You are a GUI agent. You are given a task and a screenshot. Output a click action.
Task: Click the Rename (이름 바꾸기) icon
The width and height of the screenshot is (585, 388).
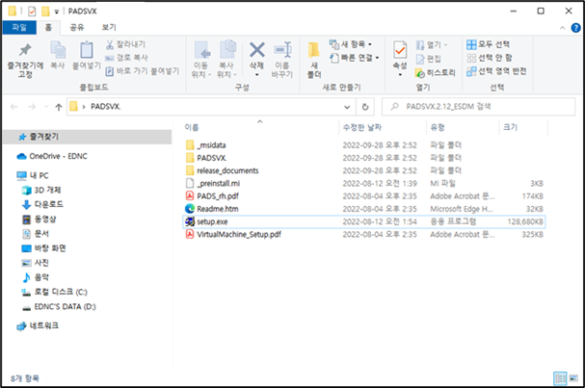282,50
